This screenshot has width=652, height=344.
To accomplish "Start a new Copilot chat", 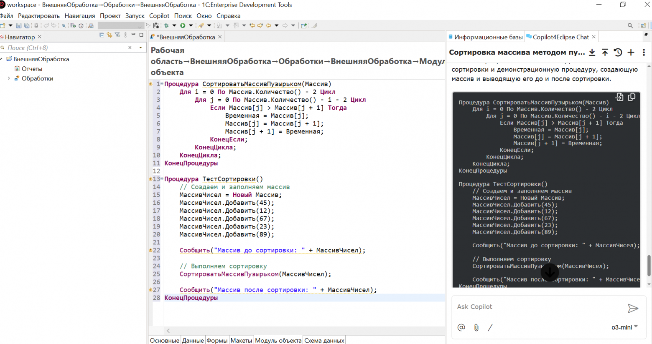I will pos(631,52).
